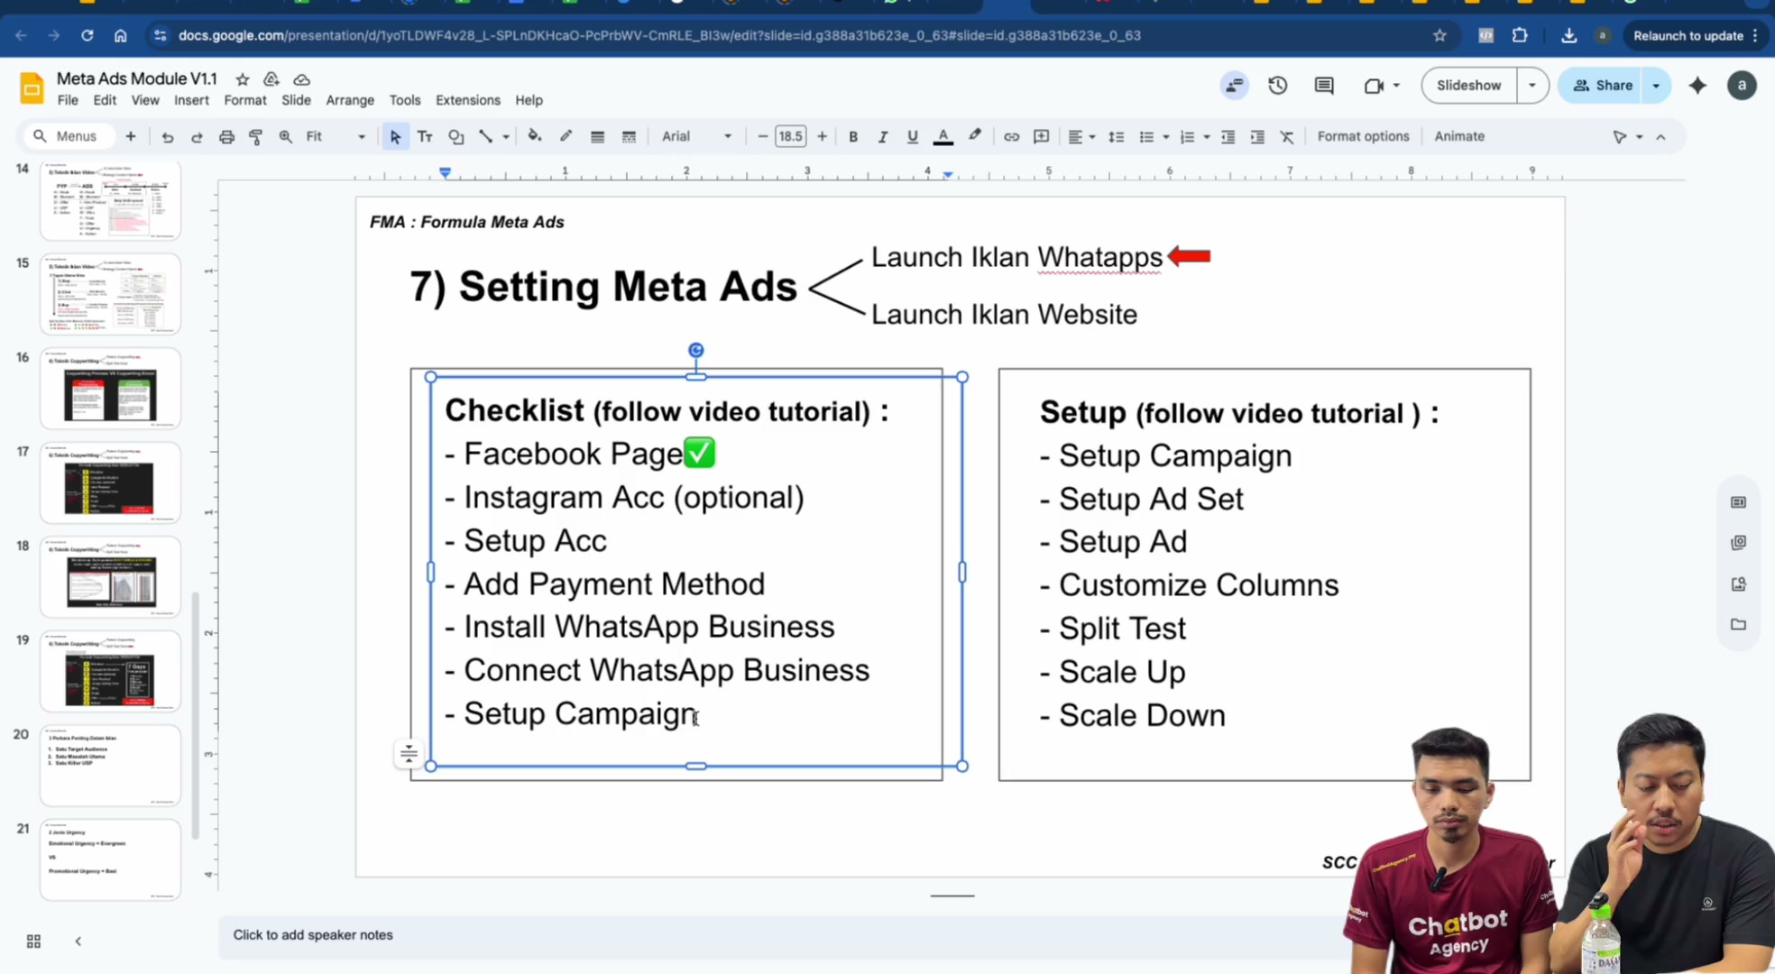Open Format options
Image resolution: width=1775 pixels, height=974 pixels.
[1363, 137]
